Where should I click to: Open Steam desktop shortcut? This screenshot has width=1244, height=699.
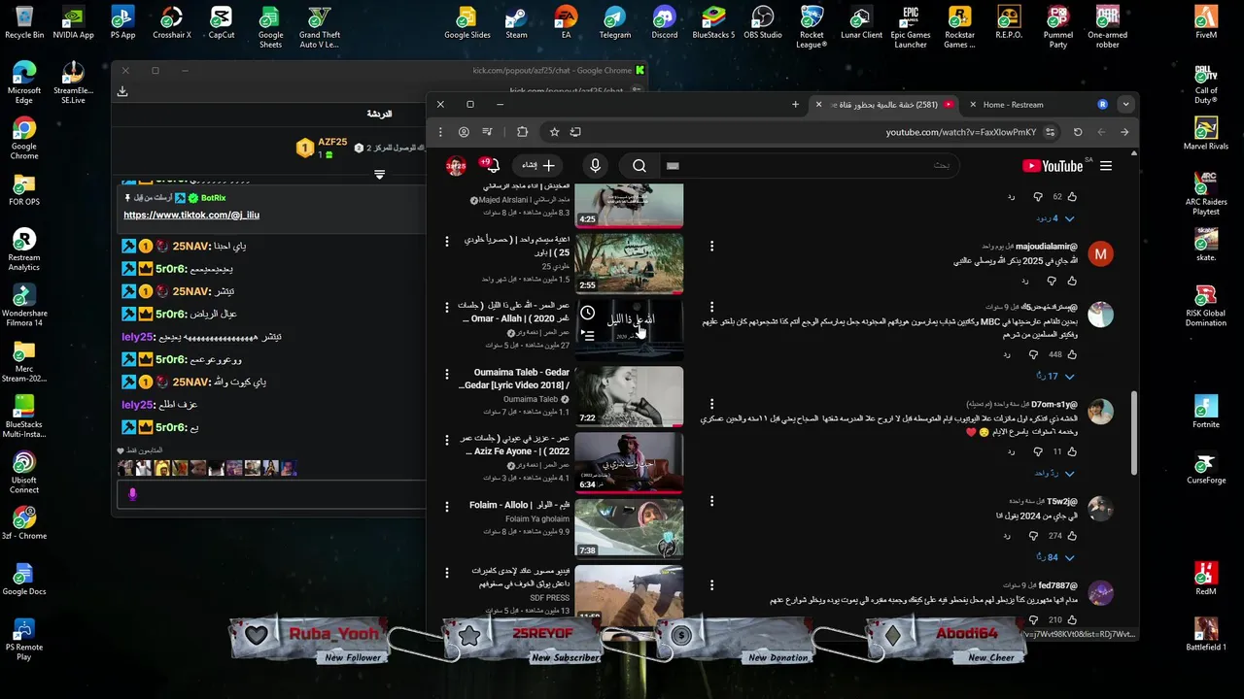click(516, 23)
